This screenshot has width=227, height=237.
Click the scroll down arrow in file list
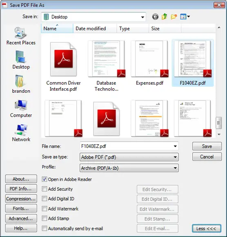(219, 134)
